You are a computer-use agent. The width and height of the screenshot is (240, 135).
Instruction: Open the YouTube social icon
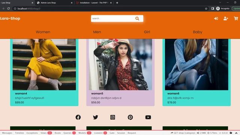pyautogui.click(x=148, y=117)
